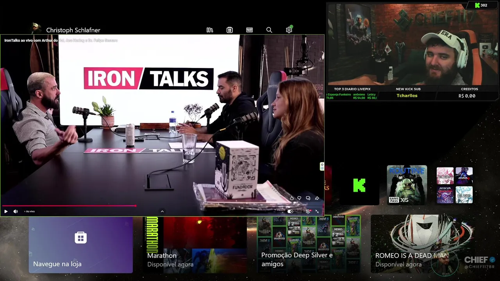Click the 'TOP 3 DIARIO LIVEPIX' label
The width and height of the screenshot is (500, 281).
click(352, 89)
